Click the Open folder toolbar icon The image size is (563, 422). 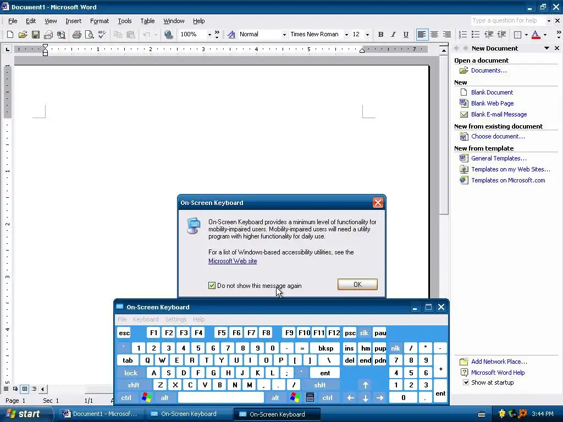click(23, 35)
